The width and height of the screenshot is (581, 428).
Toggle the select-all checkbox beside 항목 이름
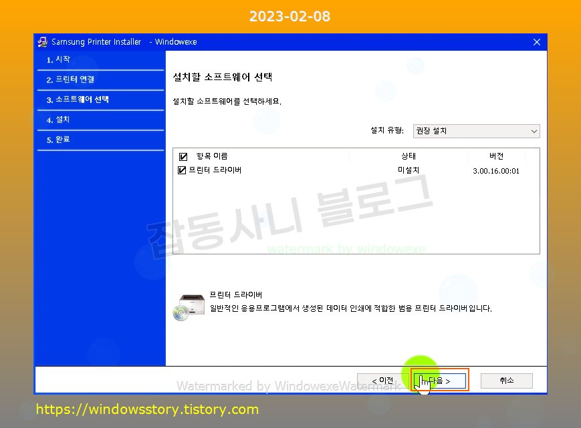point(183,156)
